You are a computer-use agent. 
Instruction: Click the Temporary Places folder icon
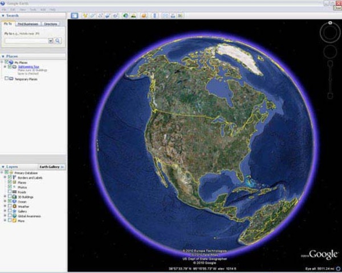click(11, 78)
